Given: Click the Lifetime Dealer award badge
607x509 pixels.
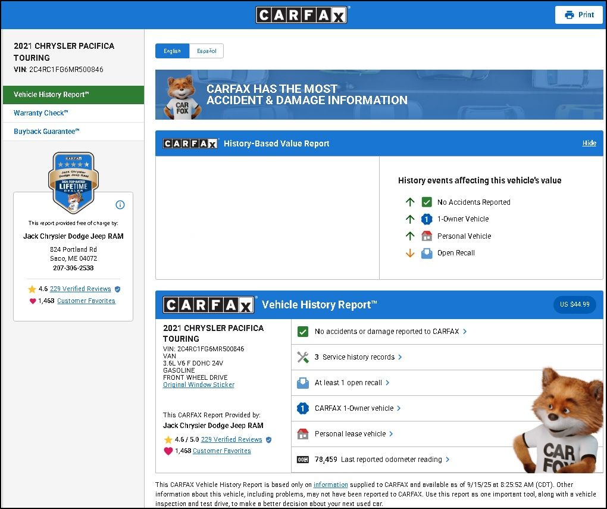Looking at the screenshot, I should (x=73, y=182).
